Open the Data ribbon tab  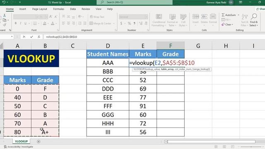click(x=73, y=9)
